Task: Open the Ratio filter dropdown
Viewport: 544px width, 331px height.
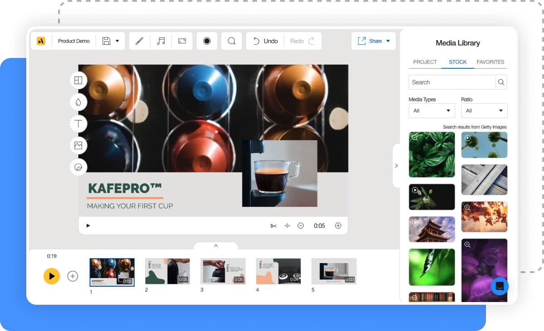Action: tap(484, 110)
